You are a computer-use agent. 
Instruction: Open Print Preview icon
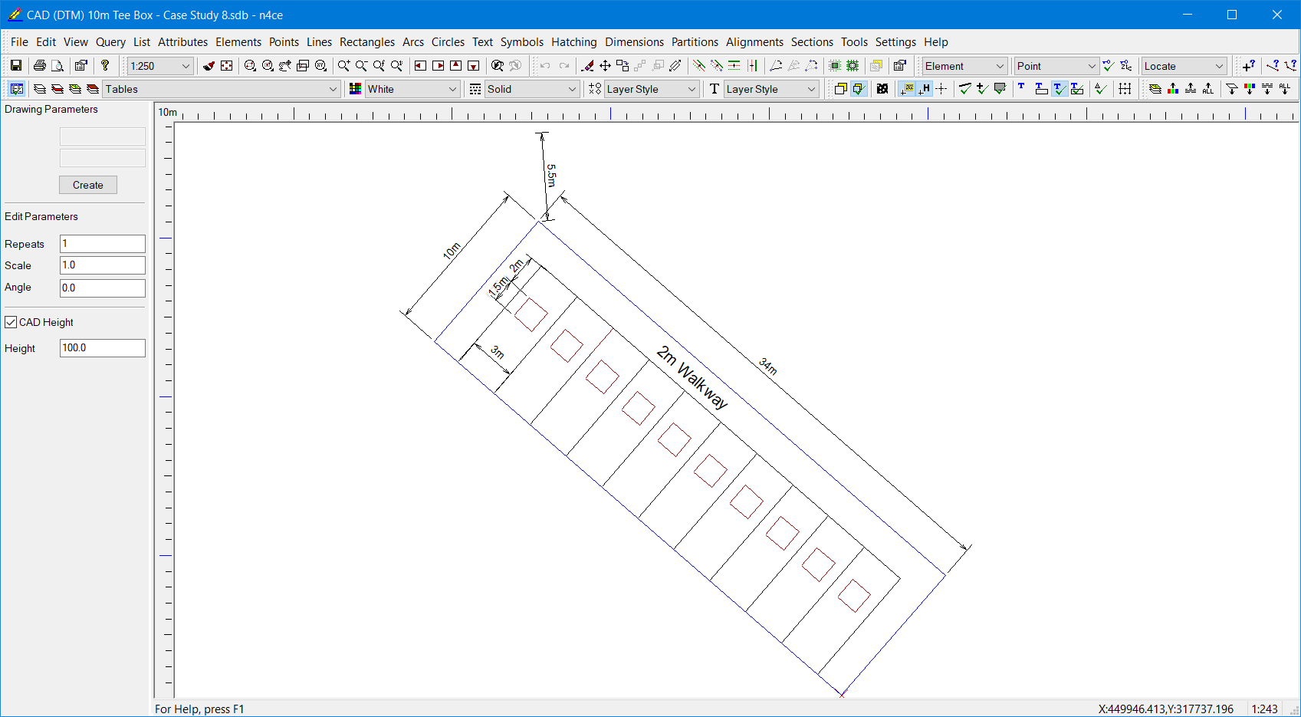[x=57, y=66]
